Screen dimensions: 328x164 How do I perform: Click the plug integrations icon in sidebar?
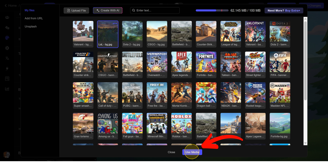pyautogui.click(x=7, y=68)
